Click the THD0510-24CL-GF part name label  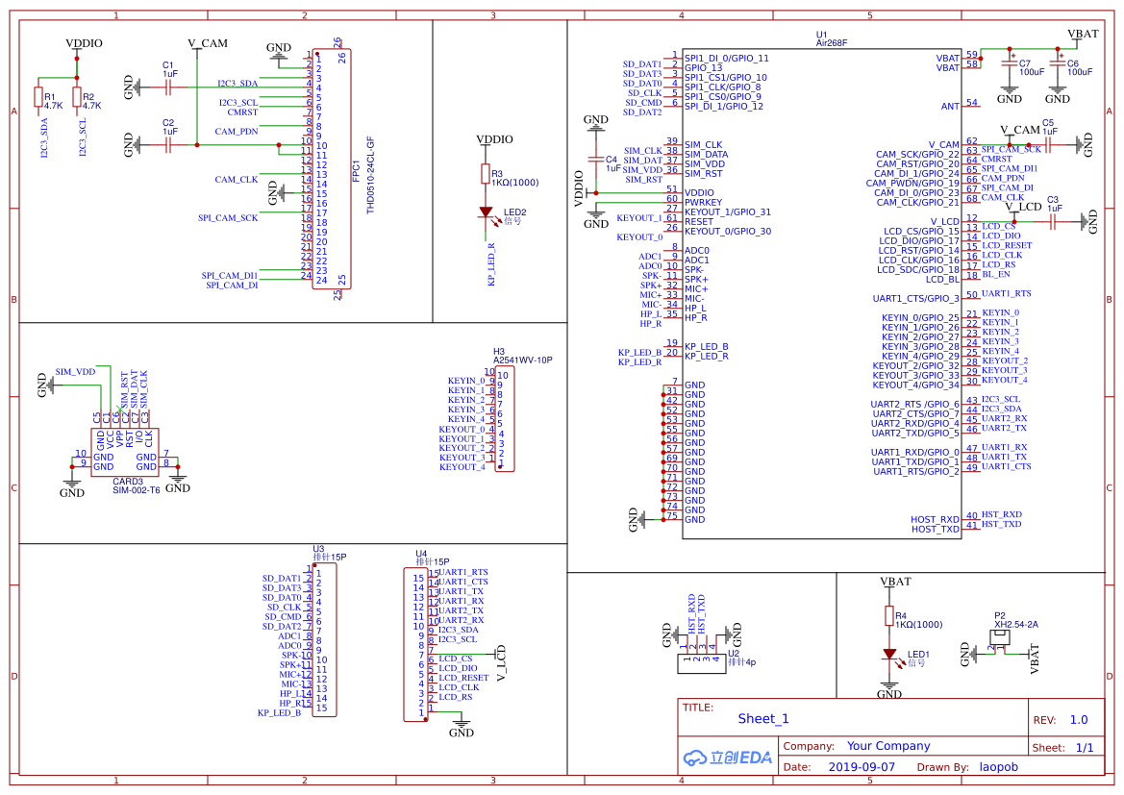tap(370, 176)
